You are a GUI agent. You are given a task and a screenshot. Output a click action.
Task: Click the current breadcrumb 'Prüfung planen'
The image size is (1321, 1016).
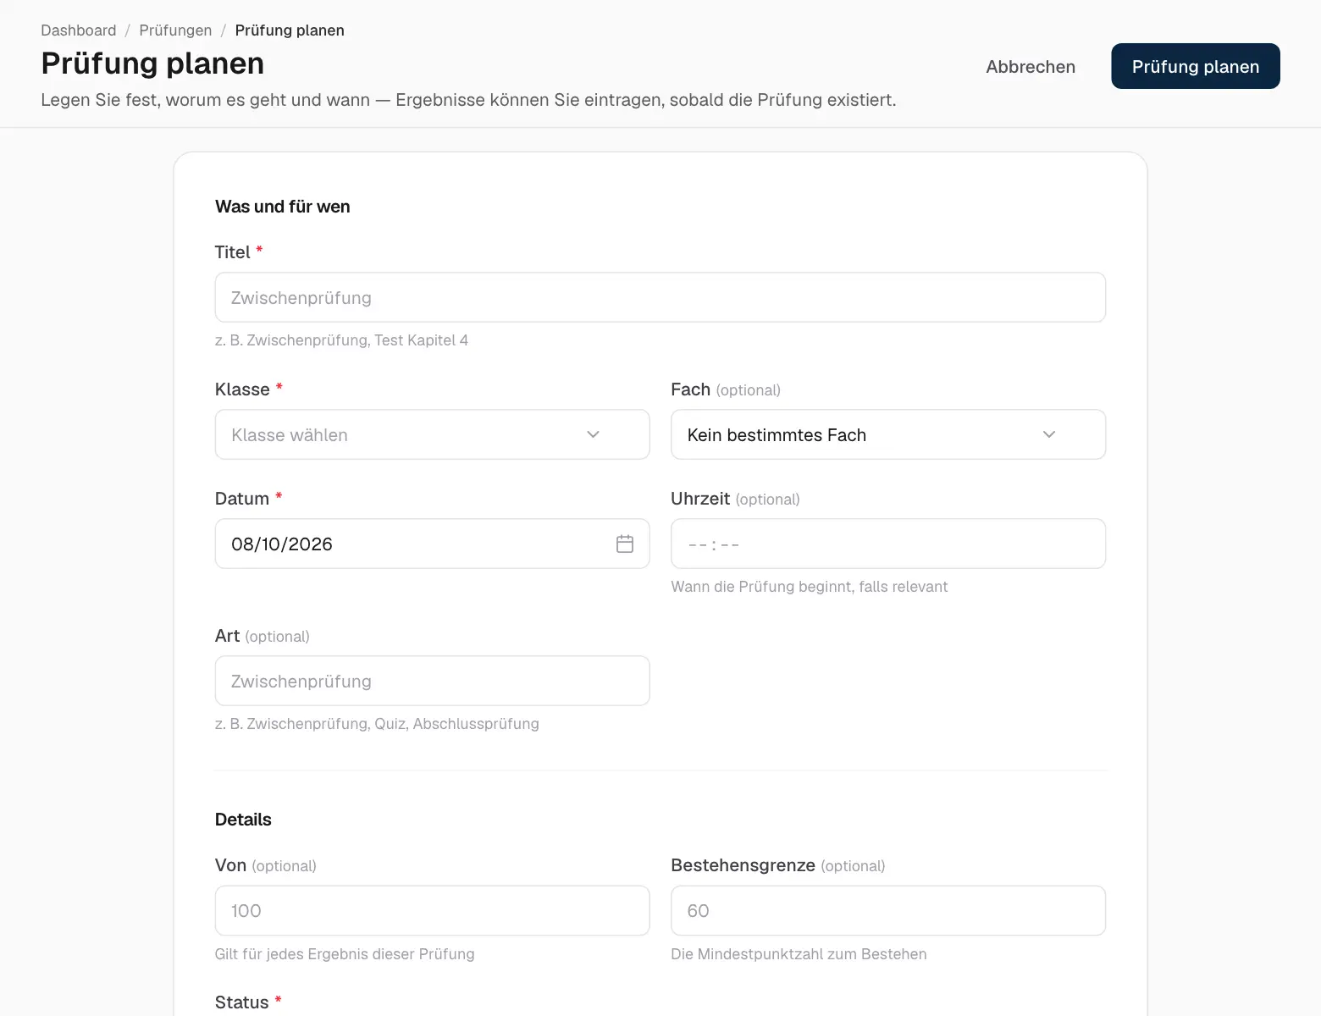click(290, 30)
